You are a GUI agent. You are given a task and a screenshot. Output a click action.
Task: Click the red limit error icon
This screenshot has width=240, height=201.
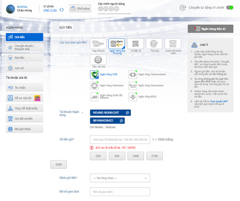click(x=91, y=148)
